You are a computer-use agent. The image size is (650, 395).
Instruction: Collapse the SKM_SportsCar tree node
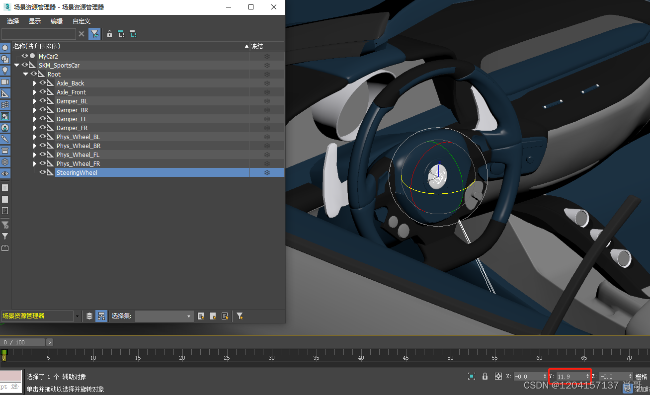pos(17,65)
